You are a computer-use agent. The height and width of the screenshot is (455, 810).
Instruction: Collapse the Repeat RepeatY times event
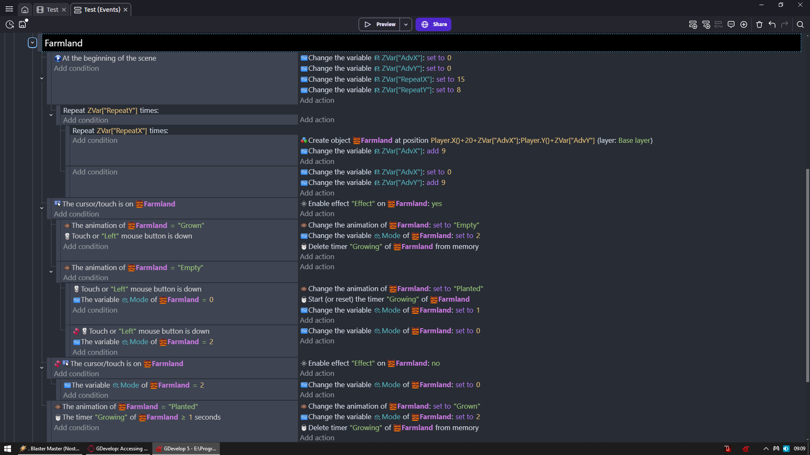pyautogui.click(x=51, y=115)
